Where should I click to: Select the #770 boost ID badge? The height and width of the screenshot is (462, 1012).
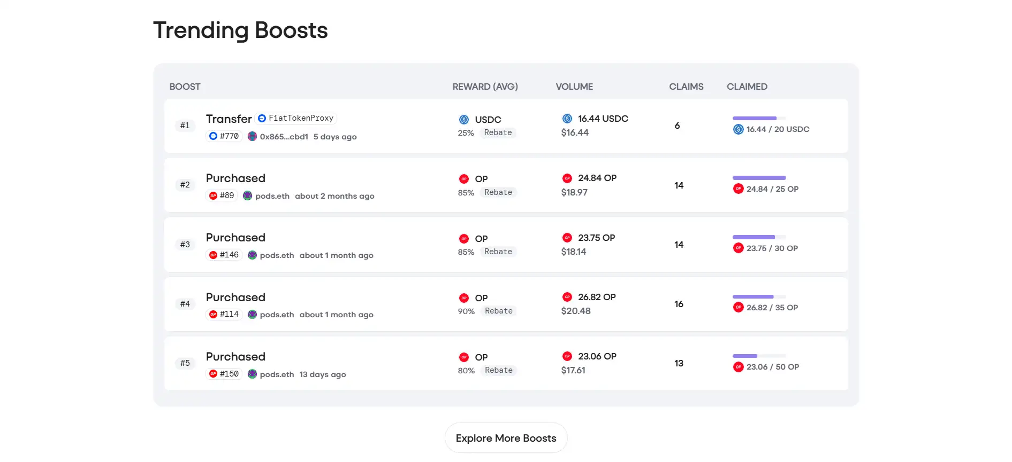[224, 136]
